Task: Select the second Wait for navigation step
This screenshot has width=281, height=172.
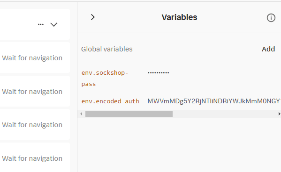Action: [32, 92]
